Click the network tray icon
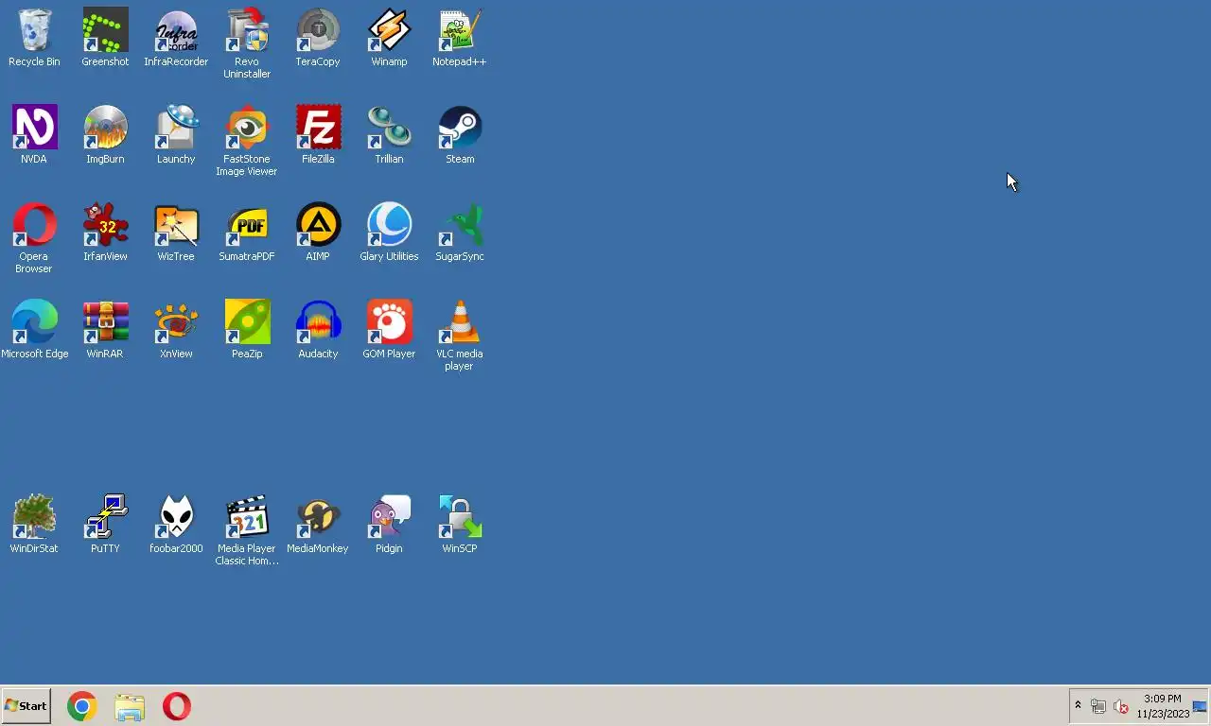1211x726 pixels. tap(1098, 706)
